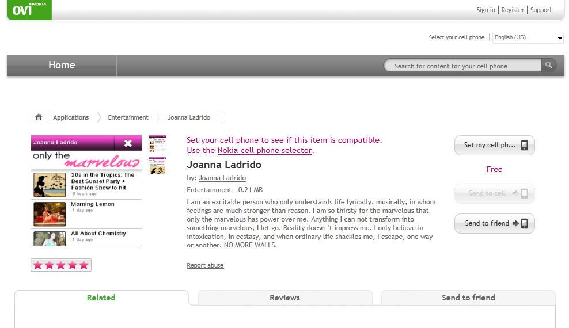This screenshot has width=569, height=328.
Task: Click the search for content input field
Action: pyautogui.click(x=462, y=66)
